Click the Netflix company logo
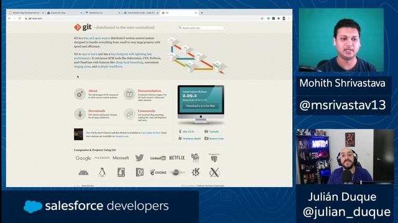 tap(177, 158)
